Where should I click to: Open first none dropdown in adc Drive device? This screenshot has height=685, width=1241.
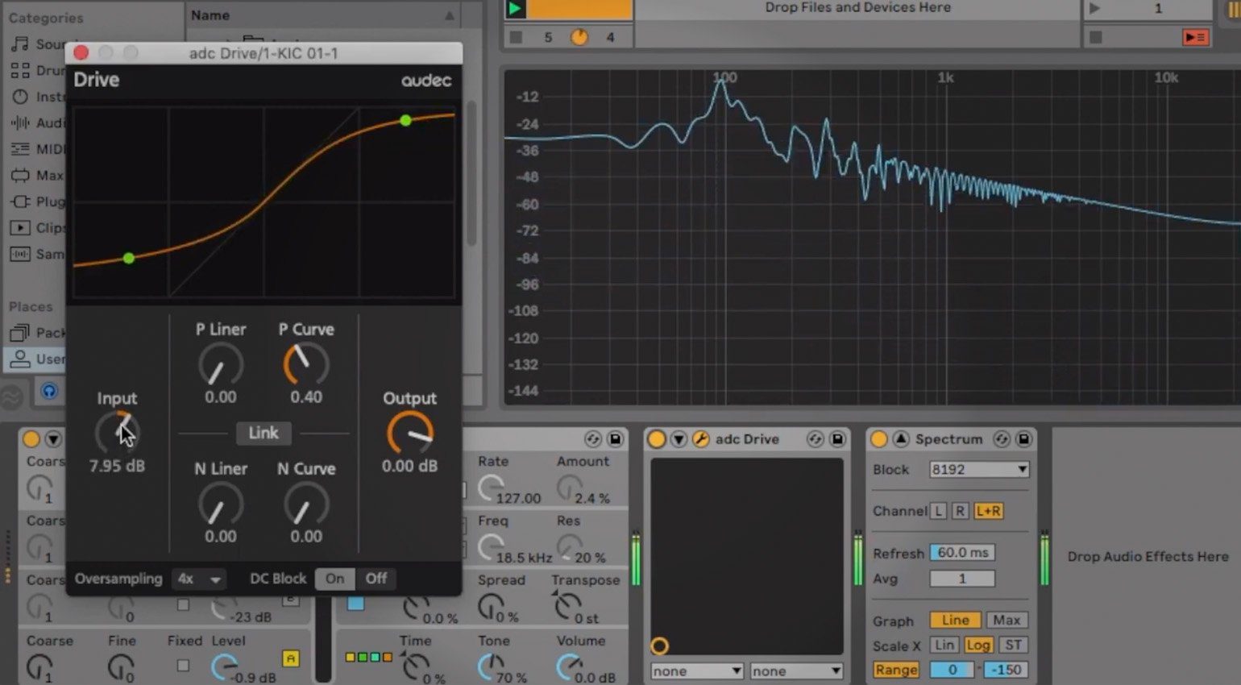pos(697,671)
